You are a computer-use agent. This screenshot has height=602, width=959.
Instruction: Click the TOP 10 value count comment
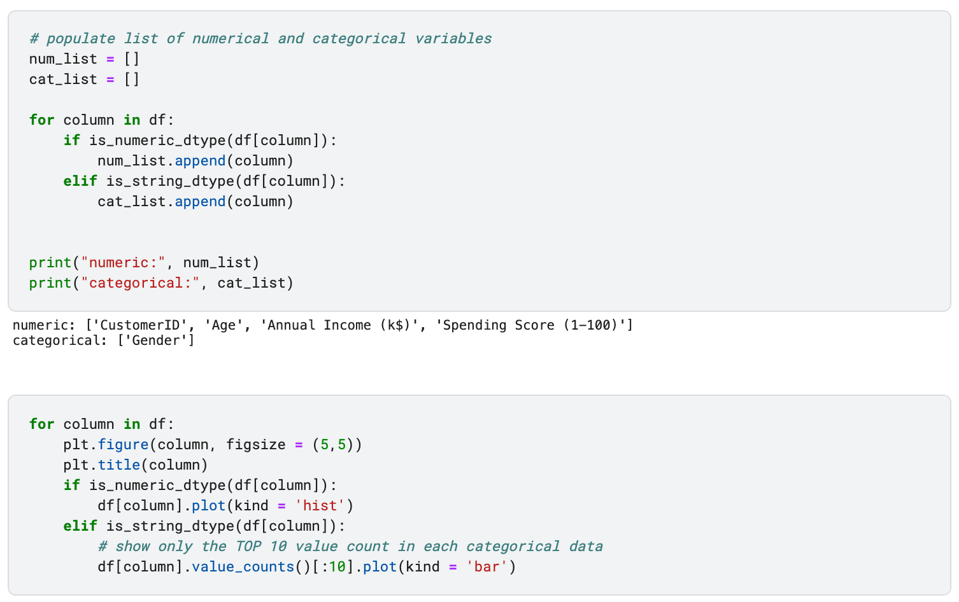[350, 547]
